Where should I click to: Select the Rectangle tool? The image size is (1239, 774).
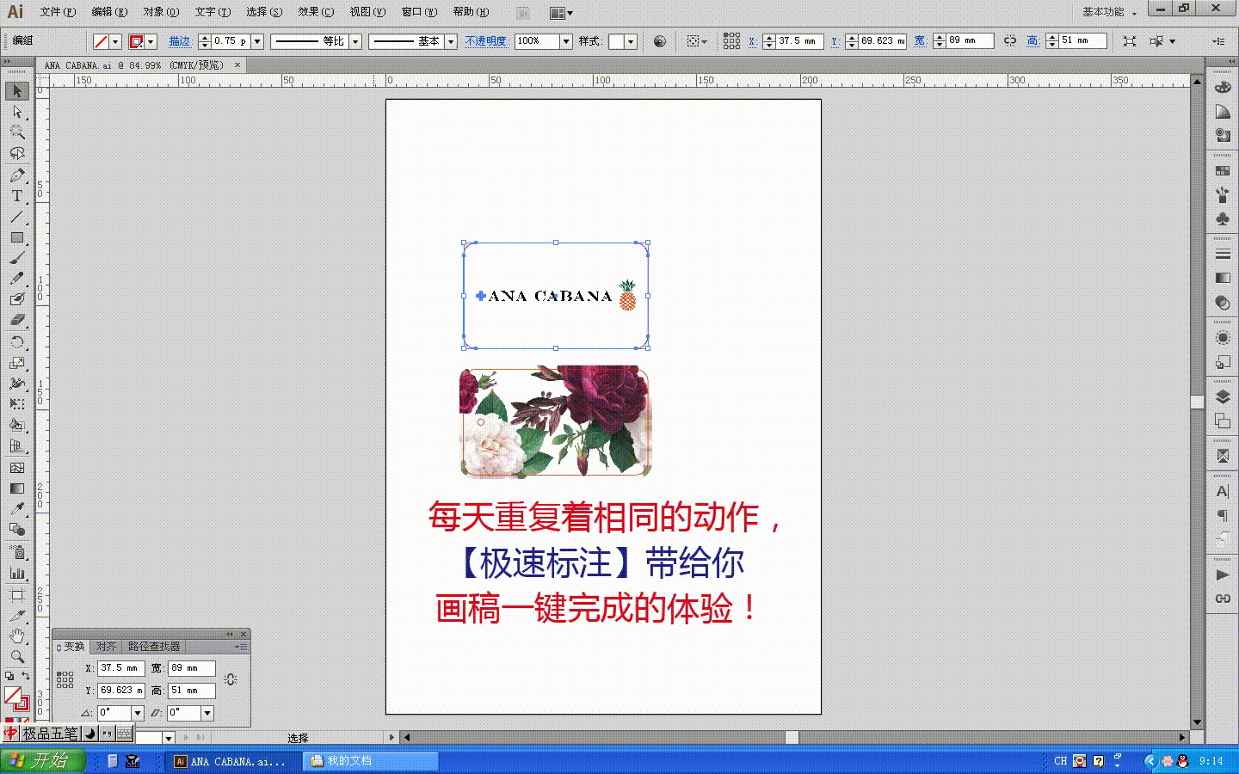pyautogui.click(x=17, y=237)
